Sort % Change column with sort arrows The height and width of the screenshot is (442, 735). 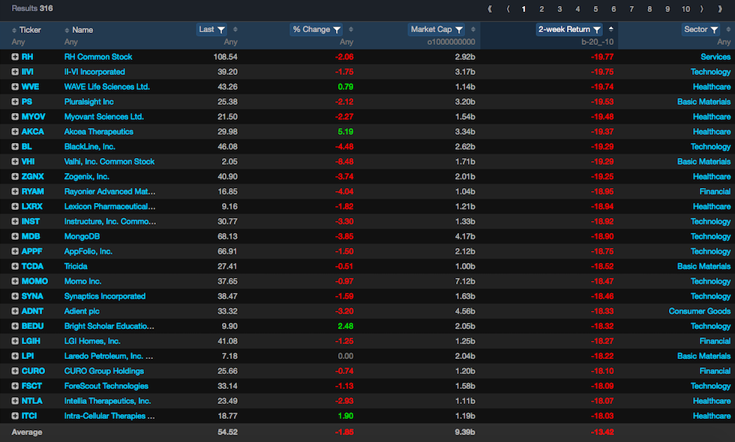[x=351, y=29]
